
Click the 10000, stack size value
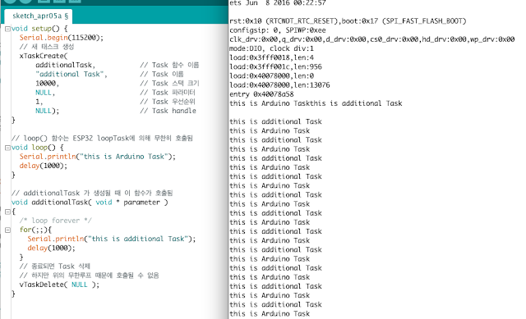pos(48,84)
